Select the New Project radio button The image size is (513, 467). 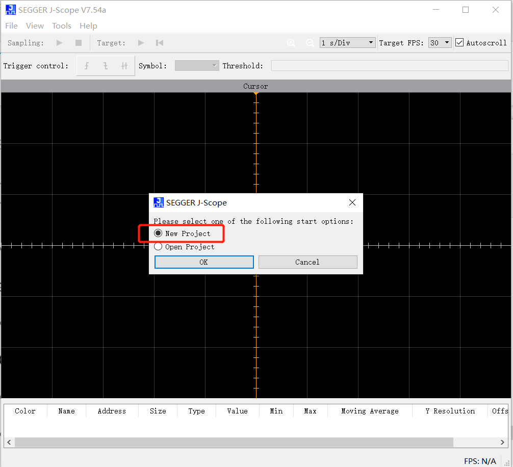pos(158,233)
